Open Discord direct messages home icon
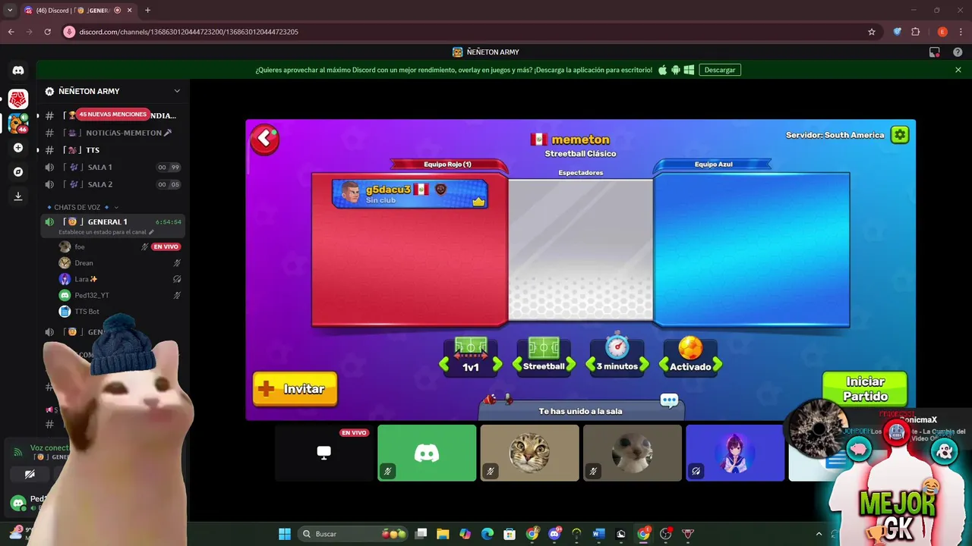The image size is (972, 546). tap(18, 71)
